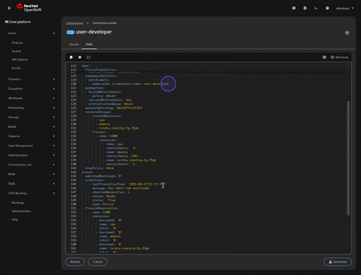This screenshot has height=275, width=361.
Task: Expand the Workloads section
Action: click(31, 98)
